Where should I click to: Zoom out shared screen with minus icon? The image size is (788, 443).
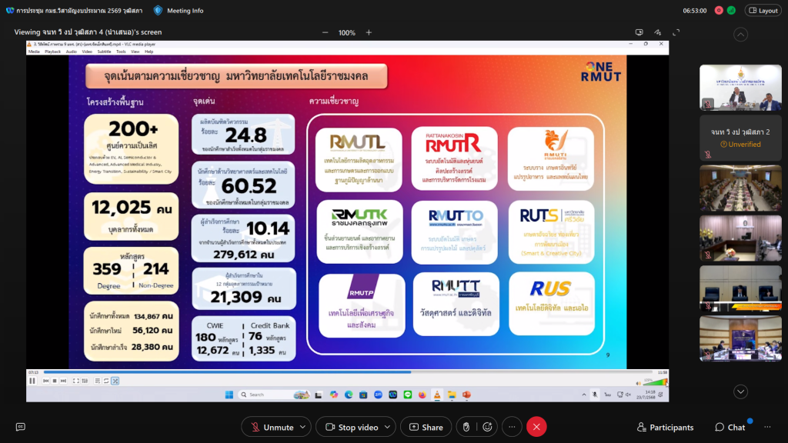tap(326, 32)
